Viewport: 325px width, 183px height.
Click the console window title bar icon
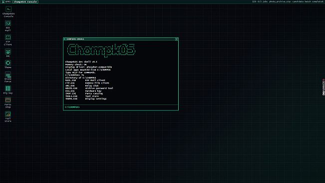65,39
